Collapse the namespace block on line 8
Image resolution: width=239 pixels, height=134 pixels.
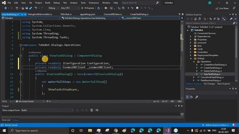tap(21, 45)
